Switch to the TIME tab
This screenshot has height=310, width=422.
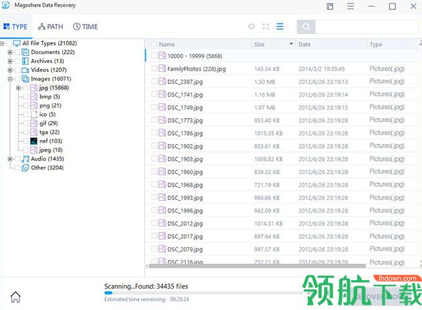(85, 27)
